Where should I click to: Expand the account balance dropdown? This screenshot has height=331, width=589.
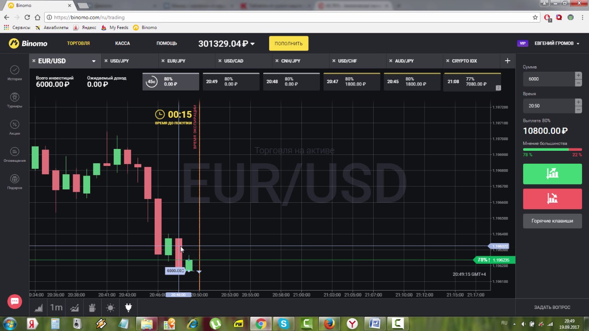252,44
